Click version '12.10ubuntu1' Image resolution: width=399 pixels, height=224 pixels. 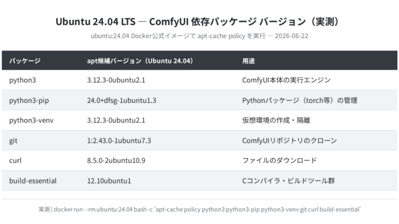click(109, 181)
